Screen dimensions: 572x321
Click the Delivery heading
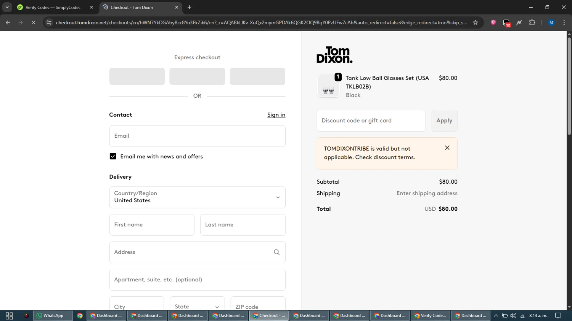tap(120, 177)
